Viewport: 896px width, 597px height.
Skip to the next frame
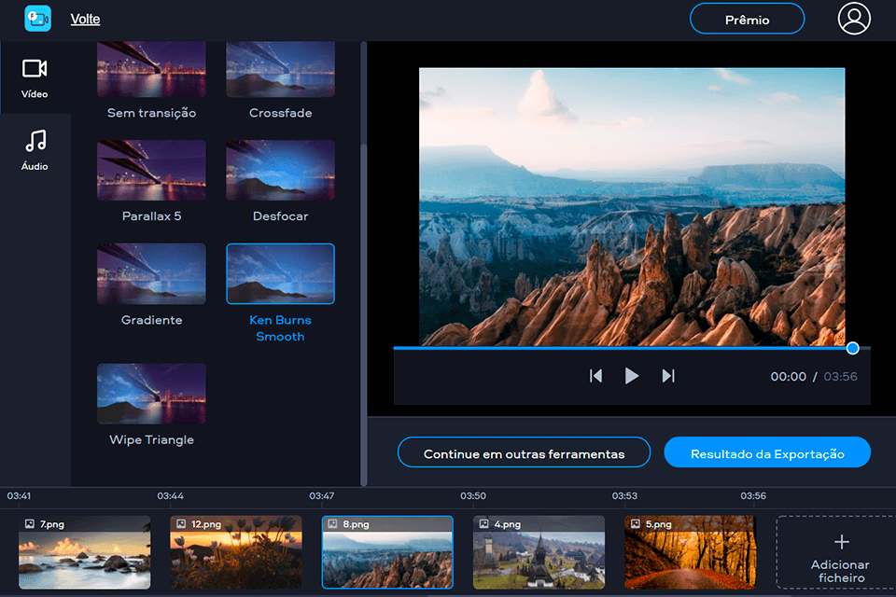668,376
